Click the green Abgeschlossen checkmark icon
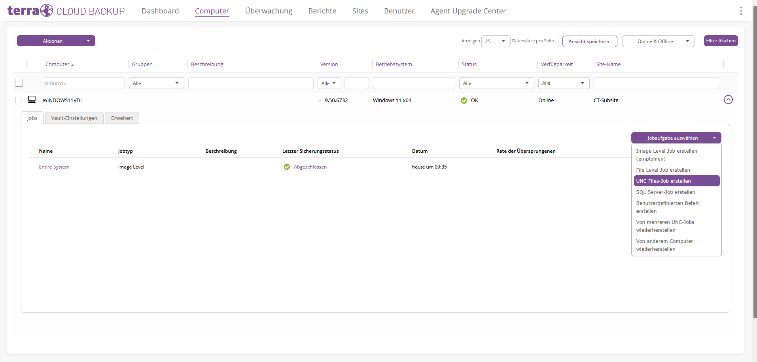This screenshot has height=362, width=757. click(x=287, y=167)
